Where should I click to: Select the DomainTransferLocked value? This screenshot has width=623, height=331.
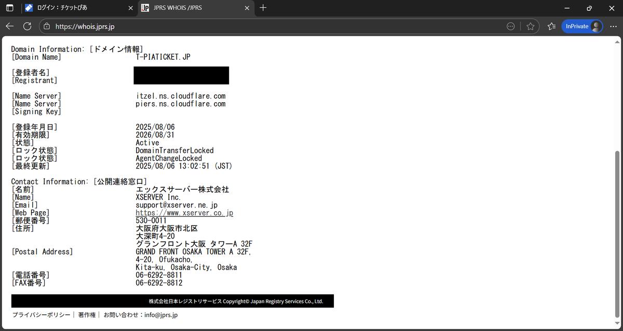point(174,150)
